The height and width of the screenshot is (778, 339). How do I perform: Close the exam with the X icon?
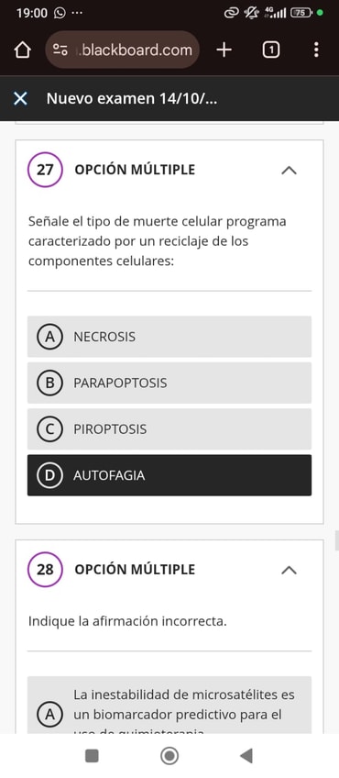(x=20, y=99)
